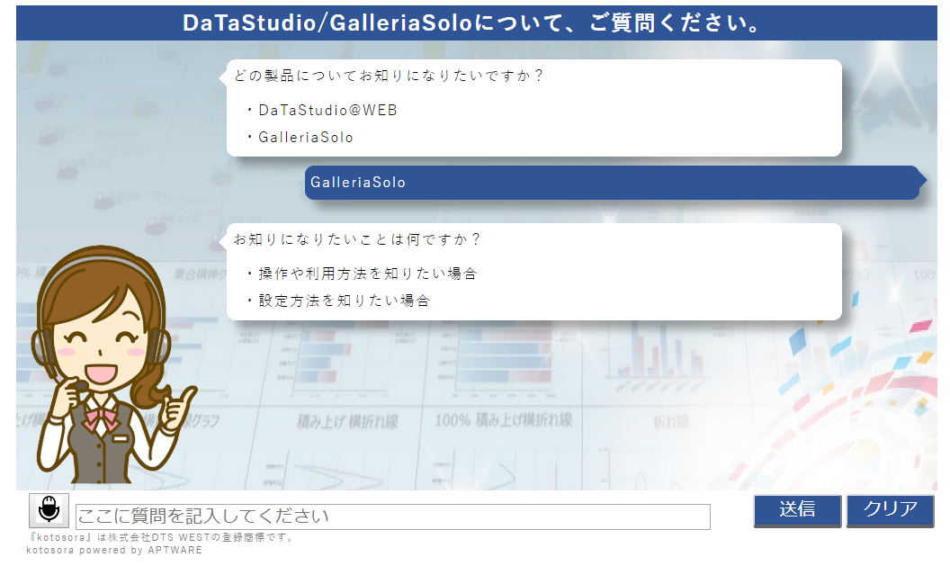Click the microphone voice input icon

click(48, 510)
